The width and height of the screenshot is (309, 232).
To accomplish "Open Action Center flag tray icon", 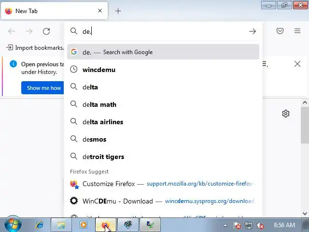I will pyautogui.click(x=237, y=225).
